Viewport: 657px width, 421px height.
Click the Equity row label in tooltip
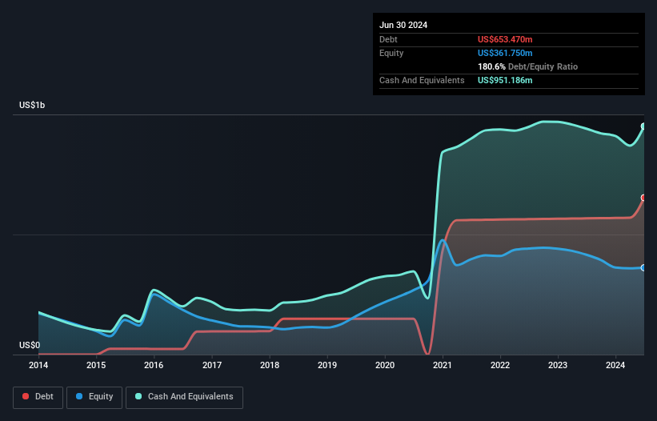click(x=391, y=53)
